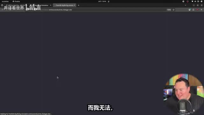The width and height of the screenshot is (204, 115).
Task: Expand the list all tabs chevron
Action: click(186, 5)
